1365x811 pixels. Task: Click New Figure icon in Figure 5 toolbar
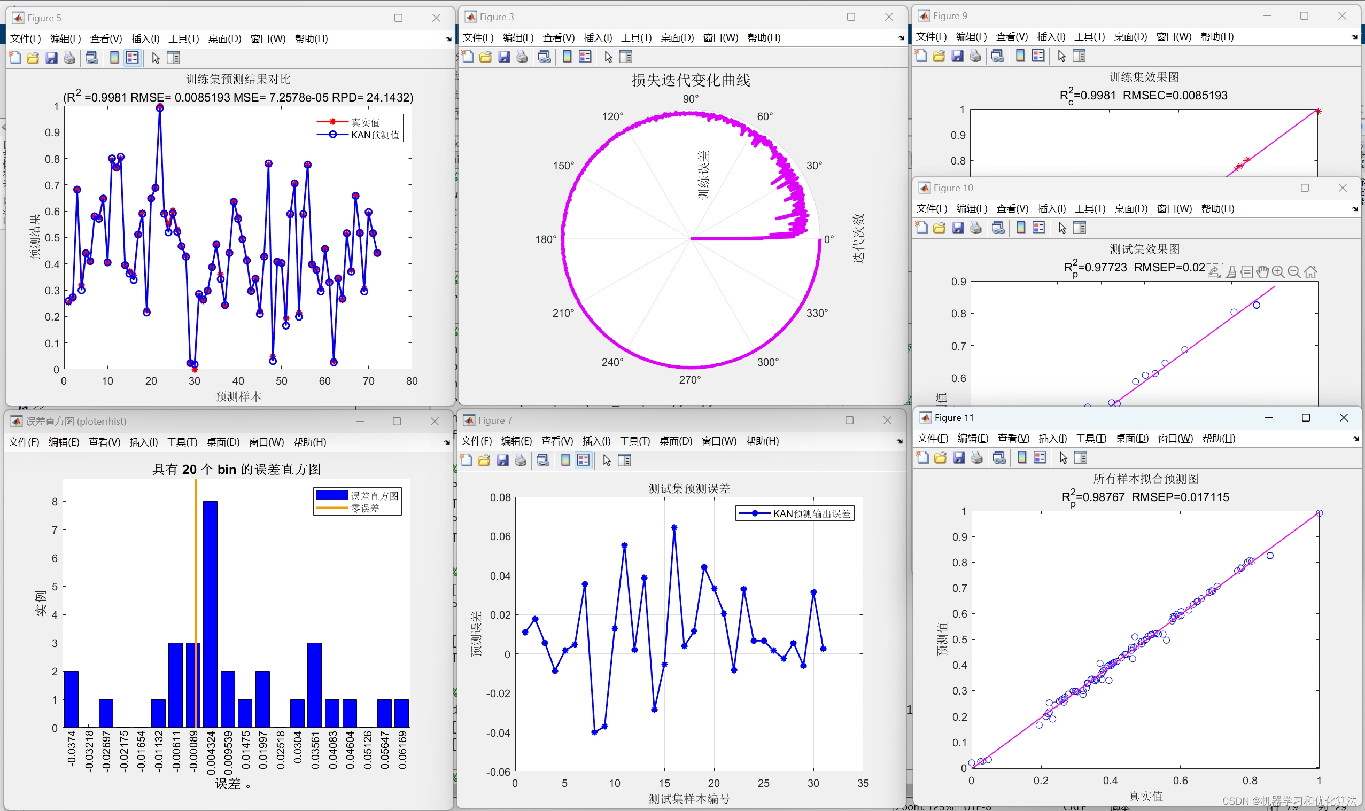15,58
